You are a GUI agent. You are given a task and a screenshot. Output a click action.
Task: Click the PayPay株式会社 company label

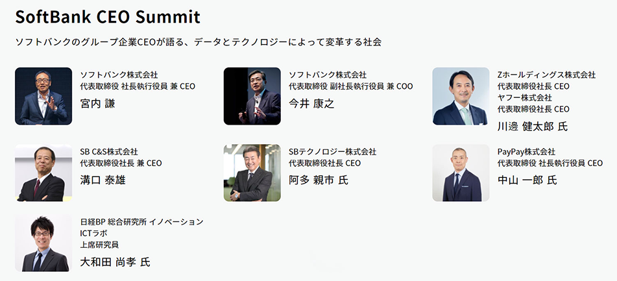(x=526, y=152)
